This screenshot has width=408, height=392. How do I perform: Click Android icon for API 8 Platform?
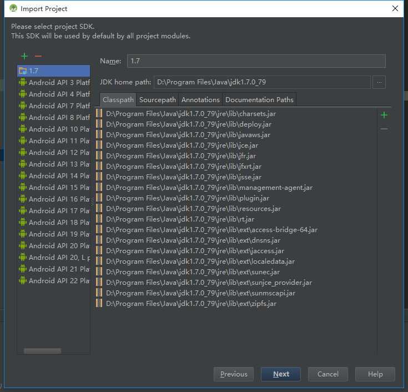point(23,117)
